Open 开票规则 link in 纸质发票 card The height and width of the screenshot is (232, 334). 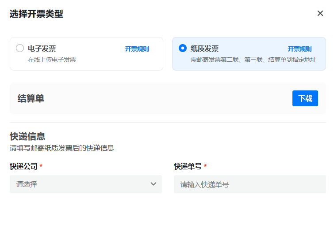click(299, 49)
